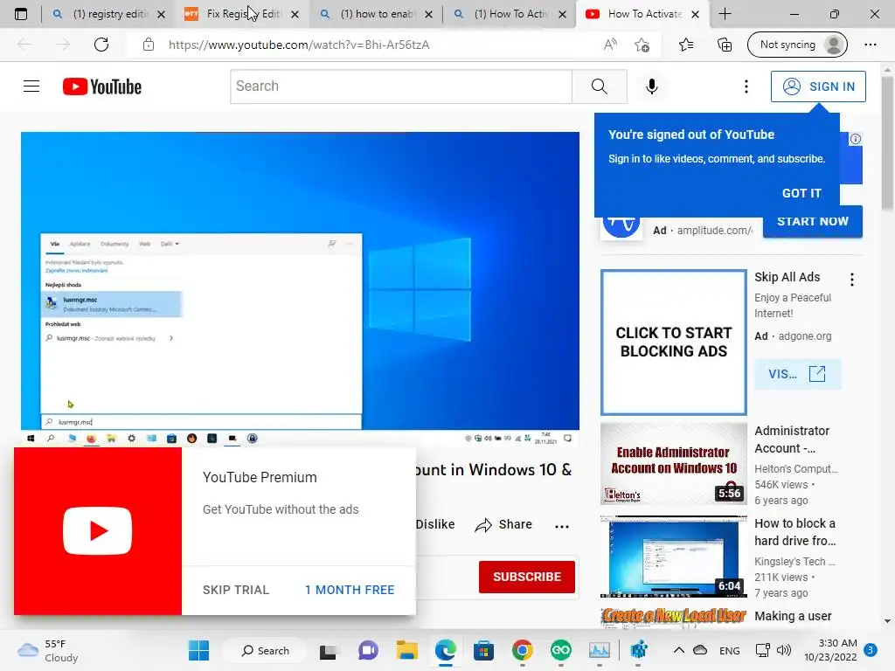Refresh the page
This screenshot has width=895, height=671.
pos(101,45)
